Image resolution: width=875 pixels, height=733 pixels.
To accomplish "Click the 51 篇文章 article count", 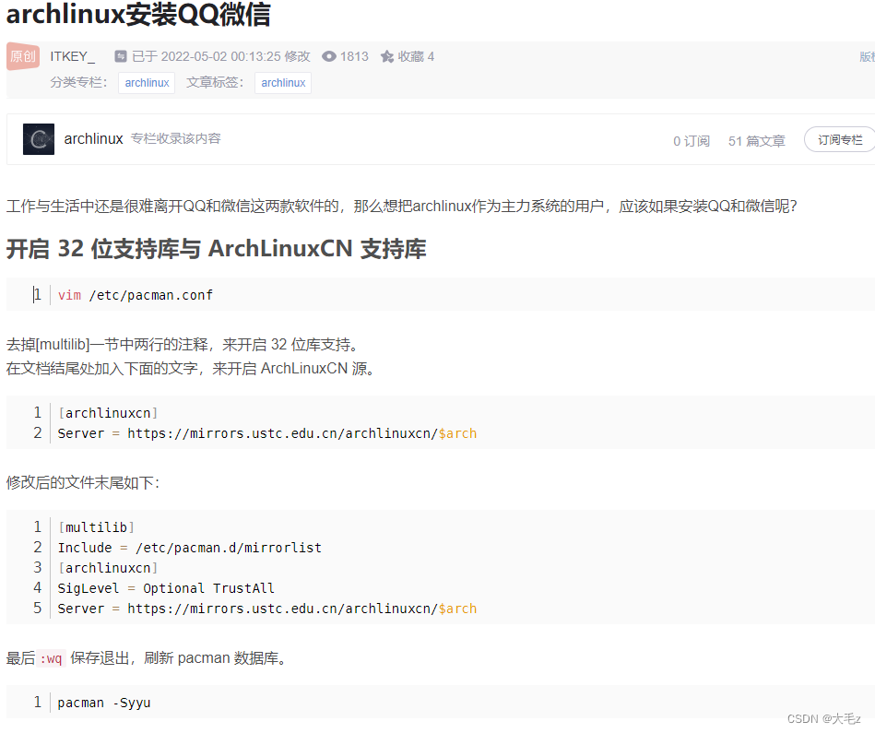I will tap(756, 141).
